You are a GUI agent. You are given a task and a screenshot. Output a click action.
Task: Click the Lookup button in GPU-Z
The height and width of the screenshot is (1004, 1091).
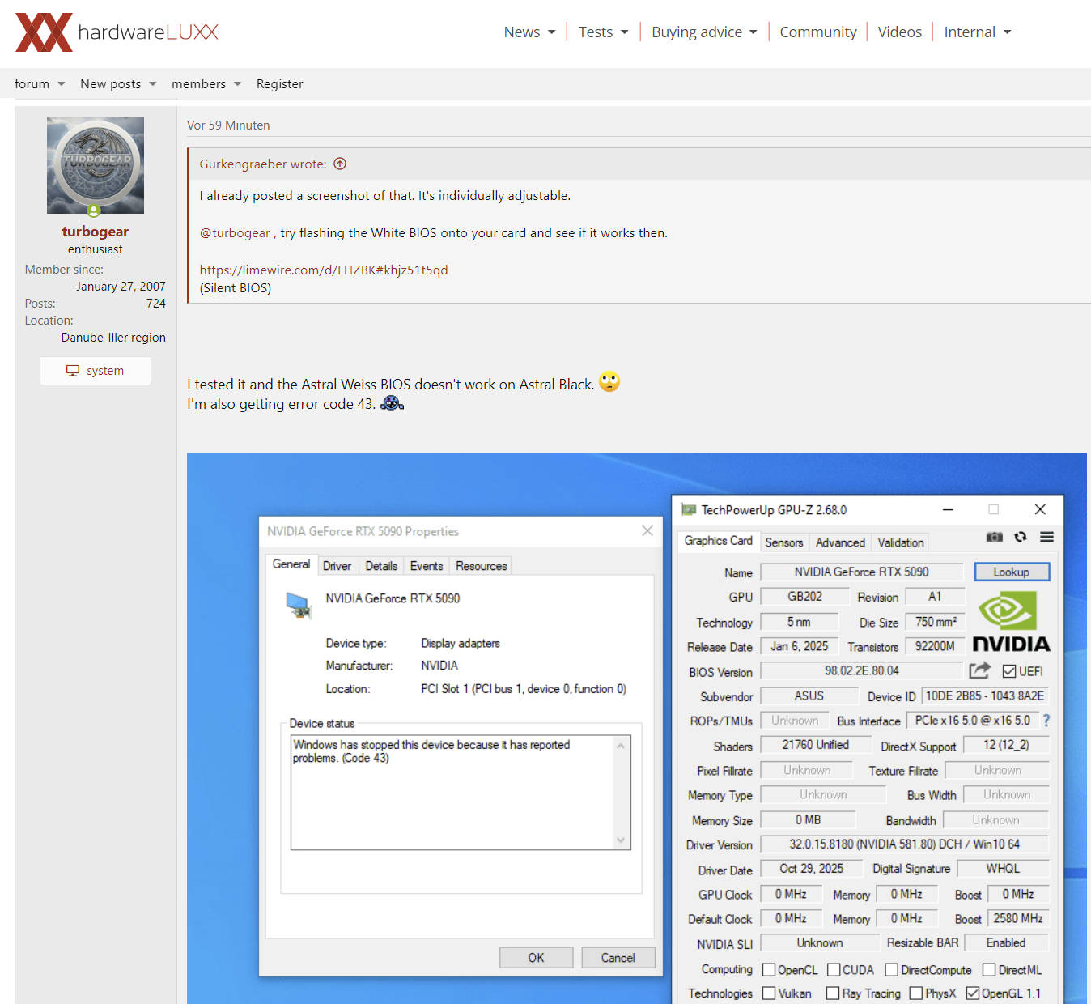pos(1011,572)
